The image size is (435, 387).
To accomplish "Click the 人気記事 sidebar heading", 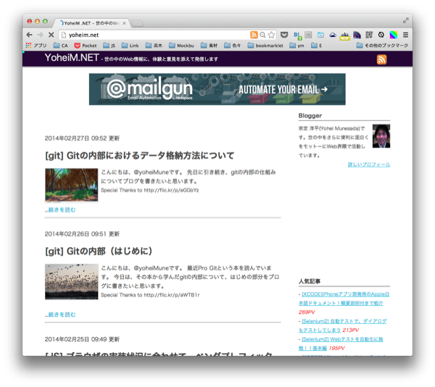I will [310, 281].
